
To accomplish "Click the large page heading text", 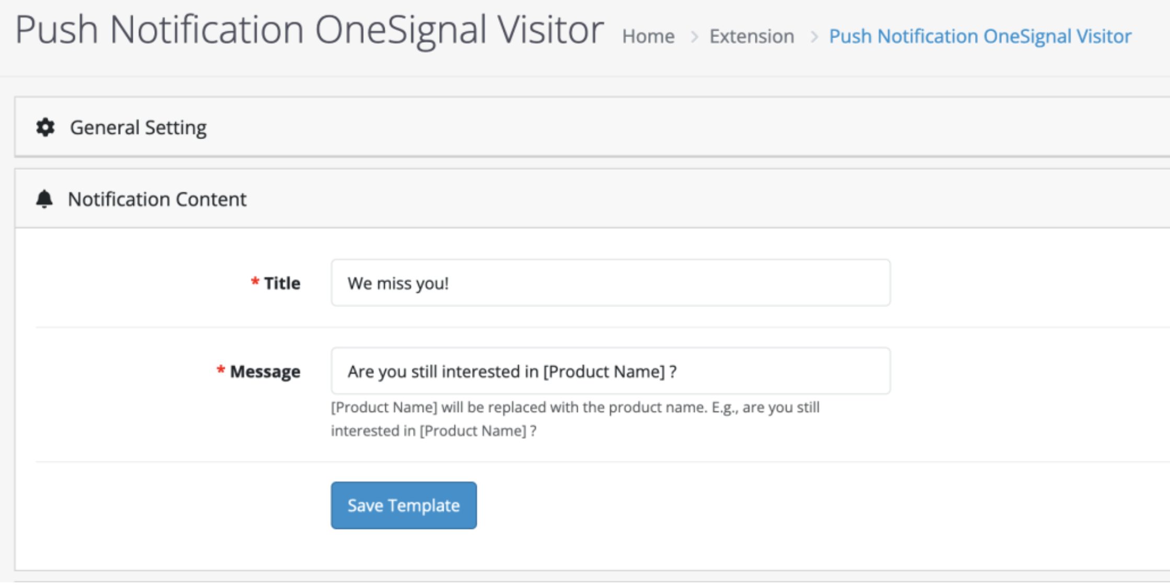I will pyautogui.click(x=309, y=30).
